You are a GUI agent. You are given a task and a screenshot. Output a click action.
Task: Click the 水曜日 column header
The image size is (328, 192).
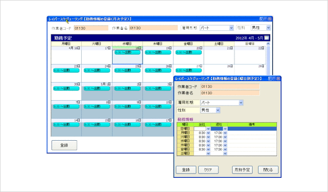(127, 43)
